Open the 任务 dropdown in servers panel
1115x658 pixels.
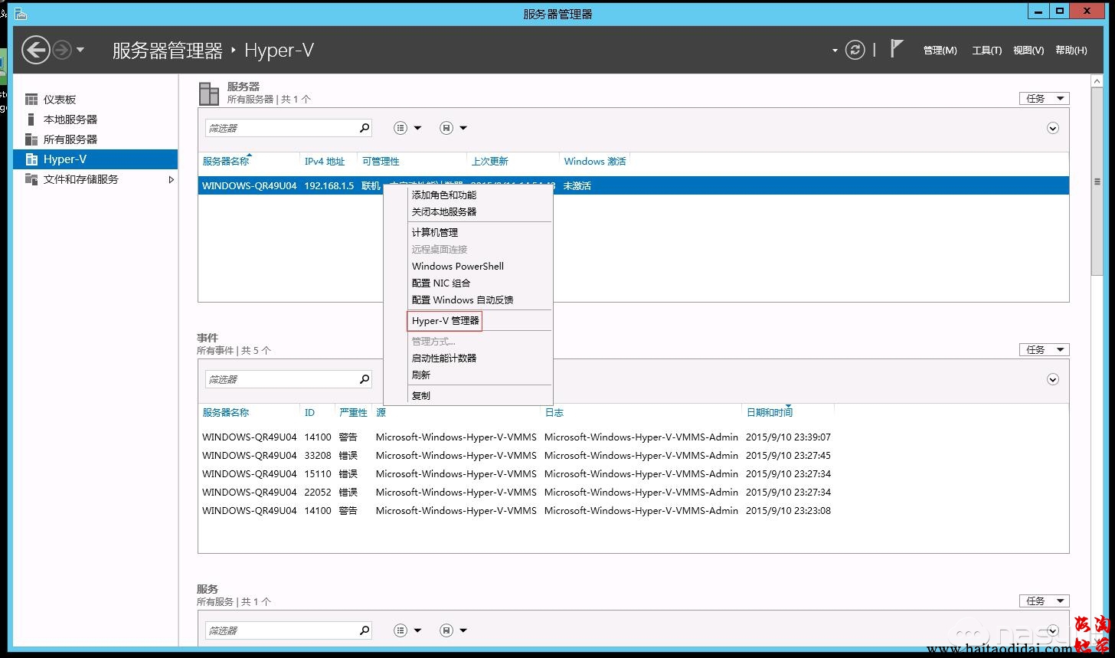tap(1043, 98)
